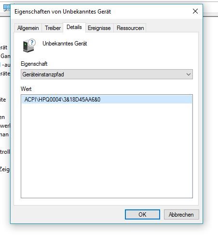
Task: Close the Eigenschaften dialog with X
Action: pyautogui.click(x=195, y=11)
